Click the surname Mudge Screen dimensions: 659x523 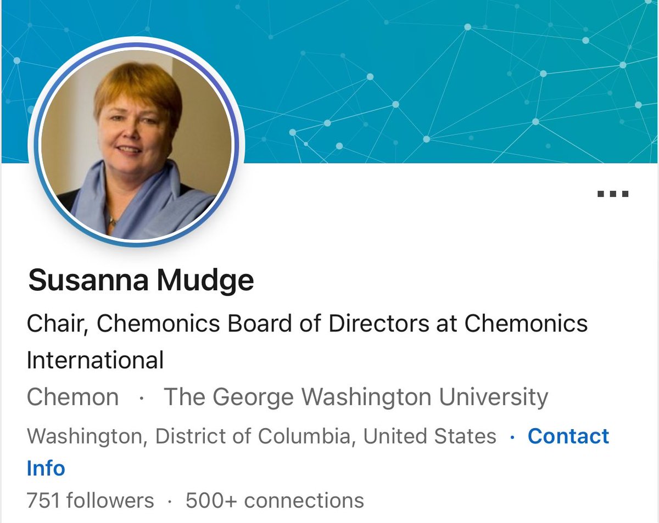pos(205,280)
